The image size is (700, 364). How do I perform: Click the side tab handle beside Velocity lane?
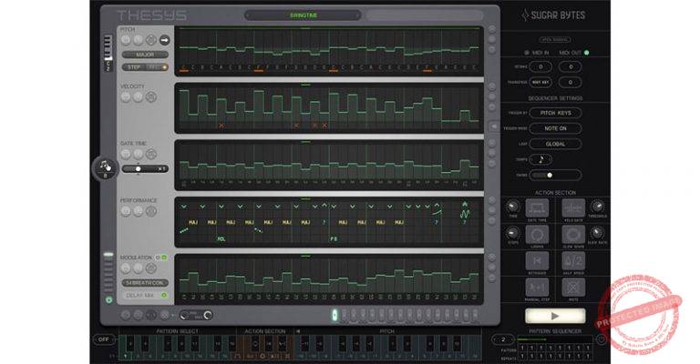tap(494, 126)
